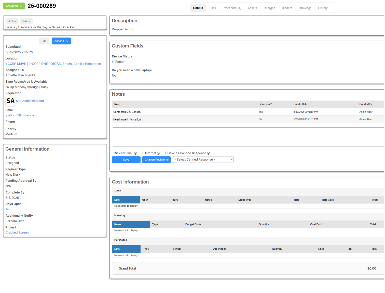
Task: Open 0-CORP ONE PORTABLE - Ms. Conliss Homeroom link
Action: [65, 64]
